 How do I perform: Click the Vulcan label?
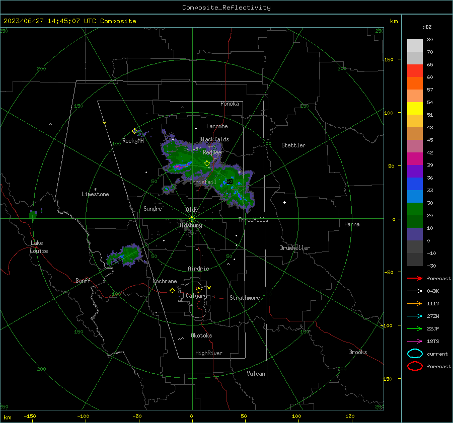(256, 374)
